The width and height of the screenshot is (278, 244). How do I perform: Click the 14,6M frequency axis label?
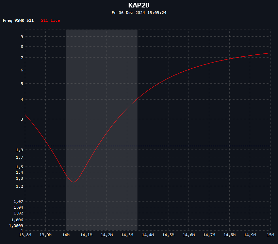click(189, 235)
